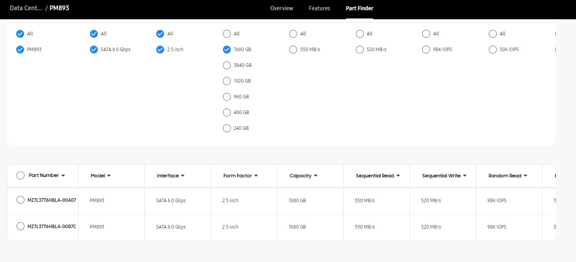Viewport: 576px width, 262px height.
Task: Check All above 30K IOPS filter
Action: (493, 34)
